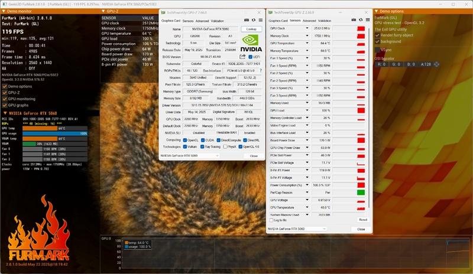Uncheck GPU monitoring in Demo monitor

click(x=5, y=99)
